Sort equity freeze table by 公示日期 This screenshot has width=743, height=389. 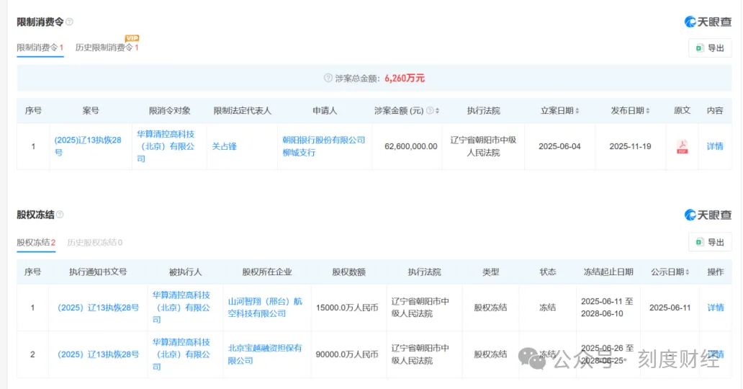coord(687,272)
